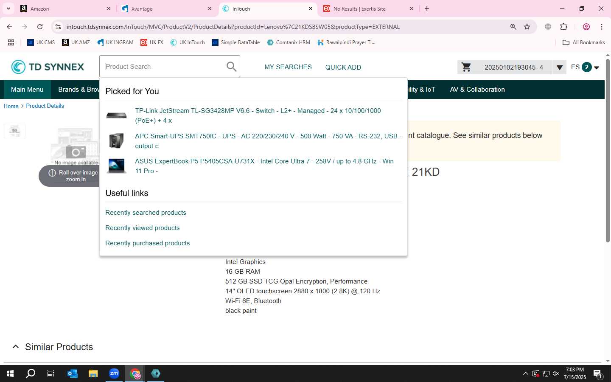Go to Home breadcrumb

(x=11, y=106)
